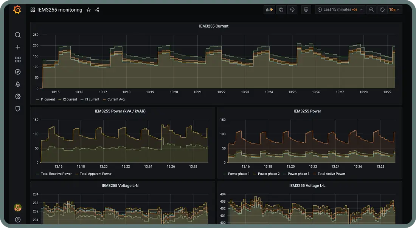Click the 13:20 label on Current chart
416x228 pixels.
click(174, 92)
